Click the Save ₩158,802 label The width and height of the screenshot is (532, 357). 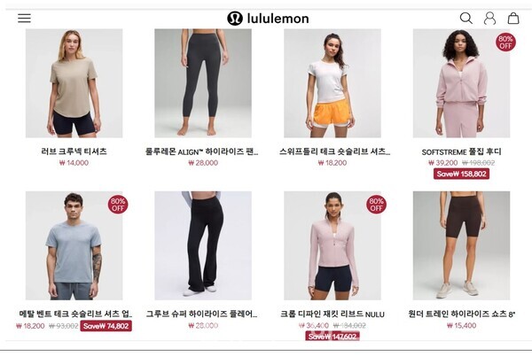[x=461, y=174]
